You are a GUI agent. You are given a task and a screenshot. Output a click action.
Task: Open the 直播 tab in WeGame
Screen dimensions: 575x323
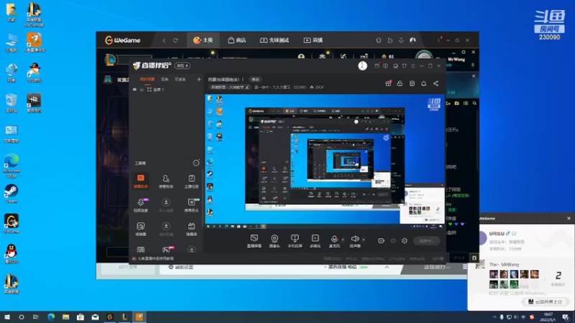[313, 40]
